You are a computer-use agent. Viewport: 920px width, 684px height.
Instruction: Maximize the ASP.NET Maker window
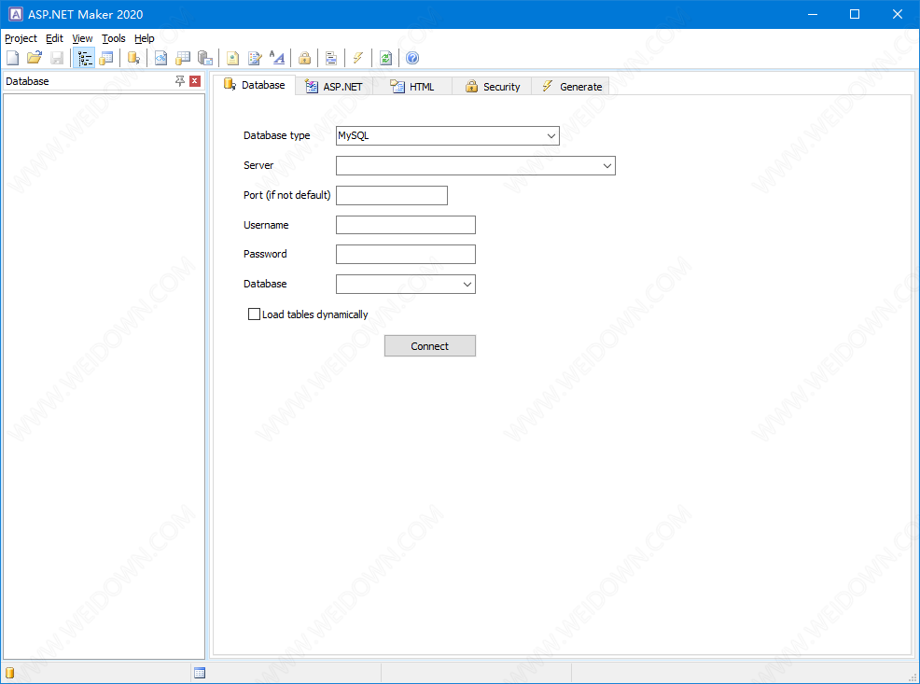point(855,14)
